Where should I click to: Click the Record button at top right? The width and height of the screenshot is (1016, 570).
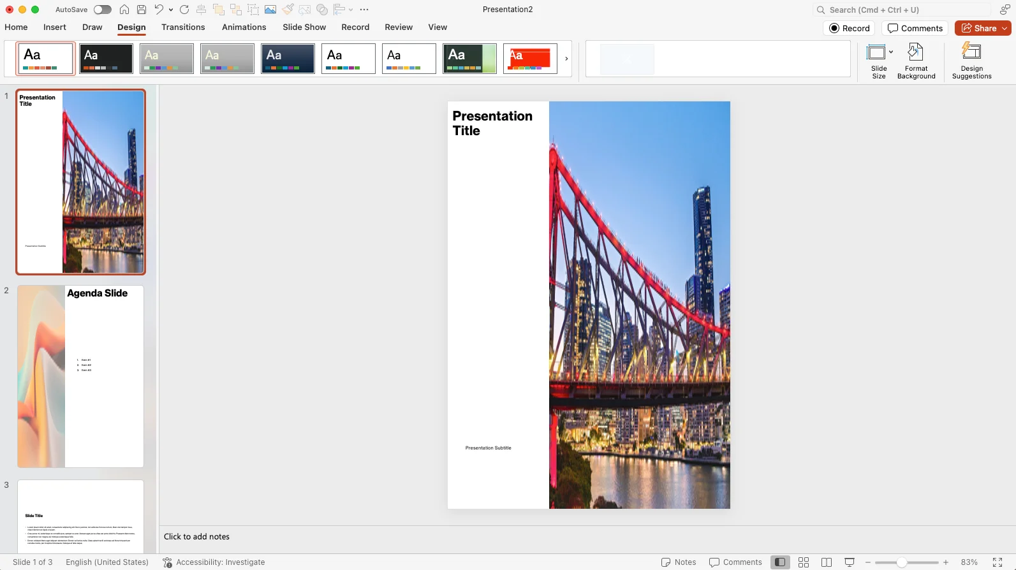point(850,28)
